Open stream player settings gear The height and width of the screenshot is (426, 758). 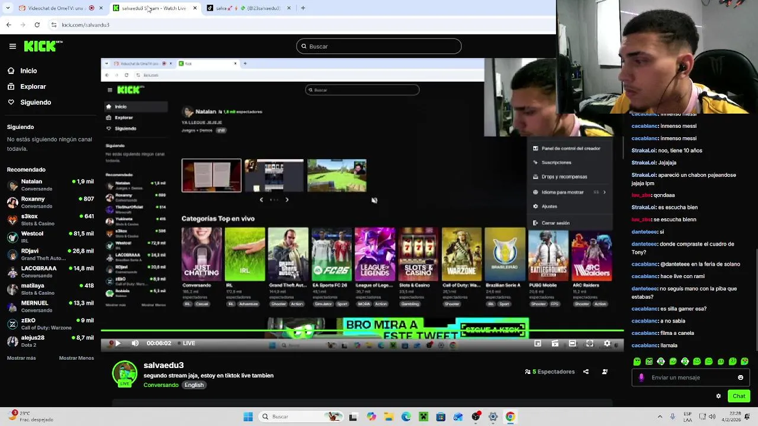(607, 343)
